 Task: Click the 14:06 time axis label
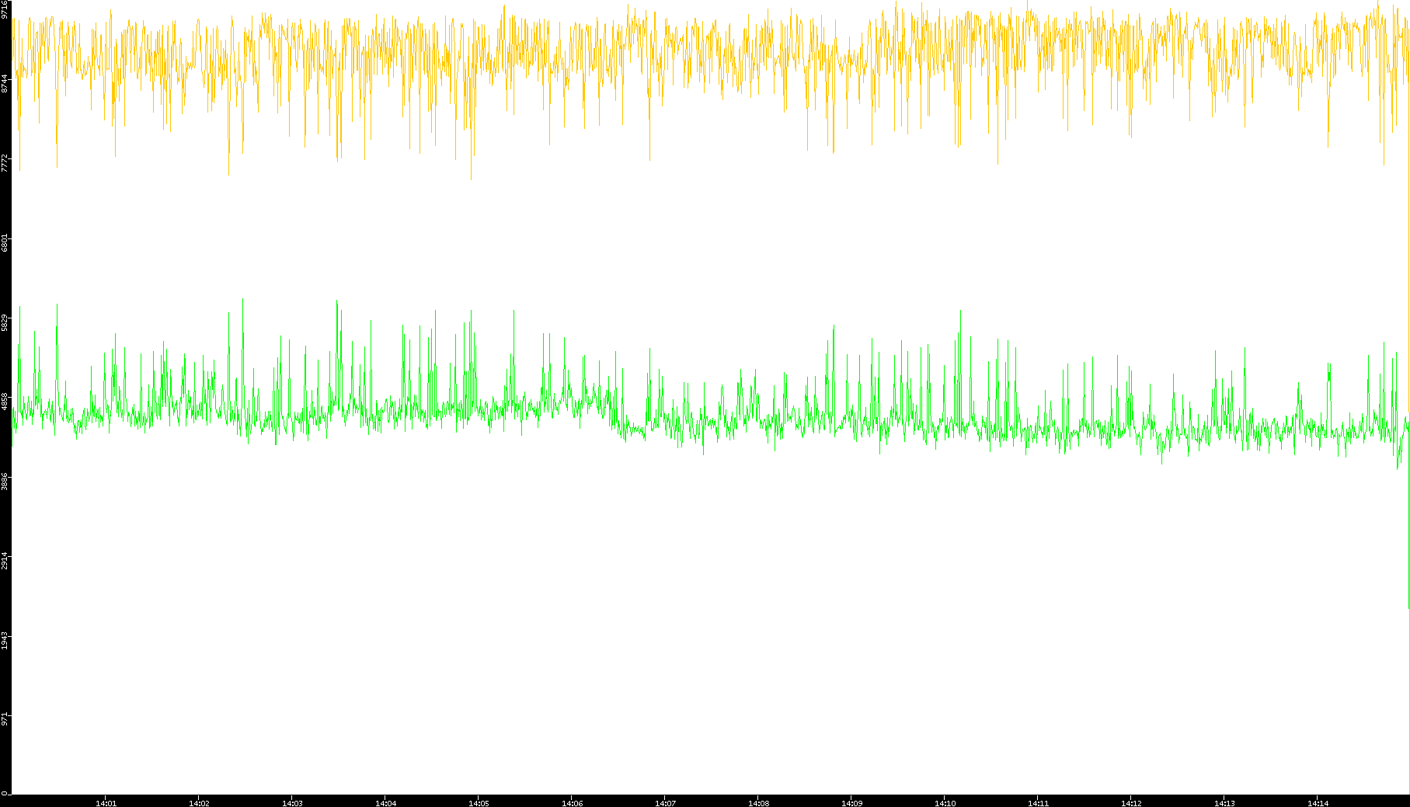point(572,802)
